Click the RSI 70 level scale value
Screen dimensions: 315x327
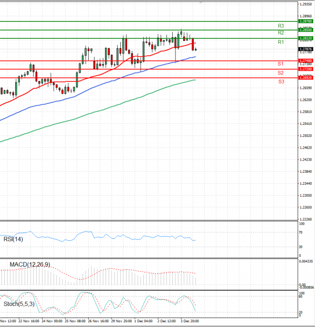[x=301, y=231]
